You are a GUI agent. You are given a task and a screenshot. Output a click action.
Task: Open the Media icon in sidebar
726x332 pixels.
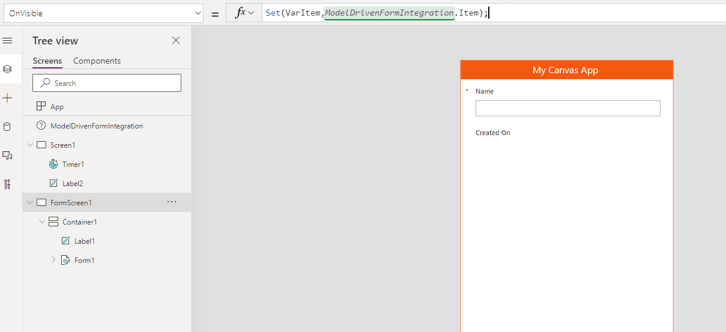pyautogui.click(x=7, y=155)
